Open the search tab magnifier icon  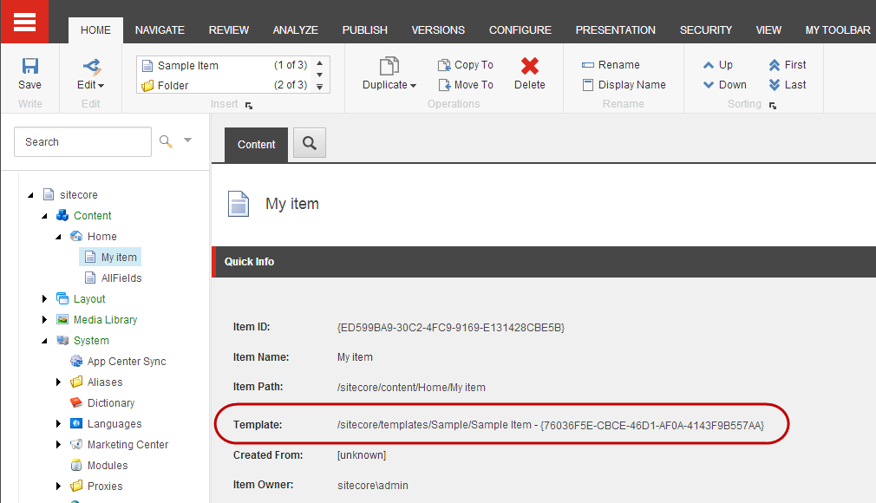click(x=310, y=143)
